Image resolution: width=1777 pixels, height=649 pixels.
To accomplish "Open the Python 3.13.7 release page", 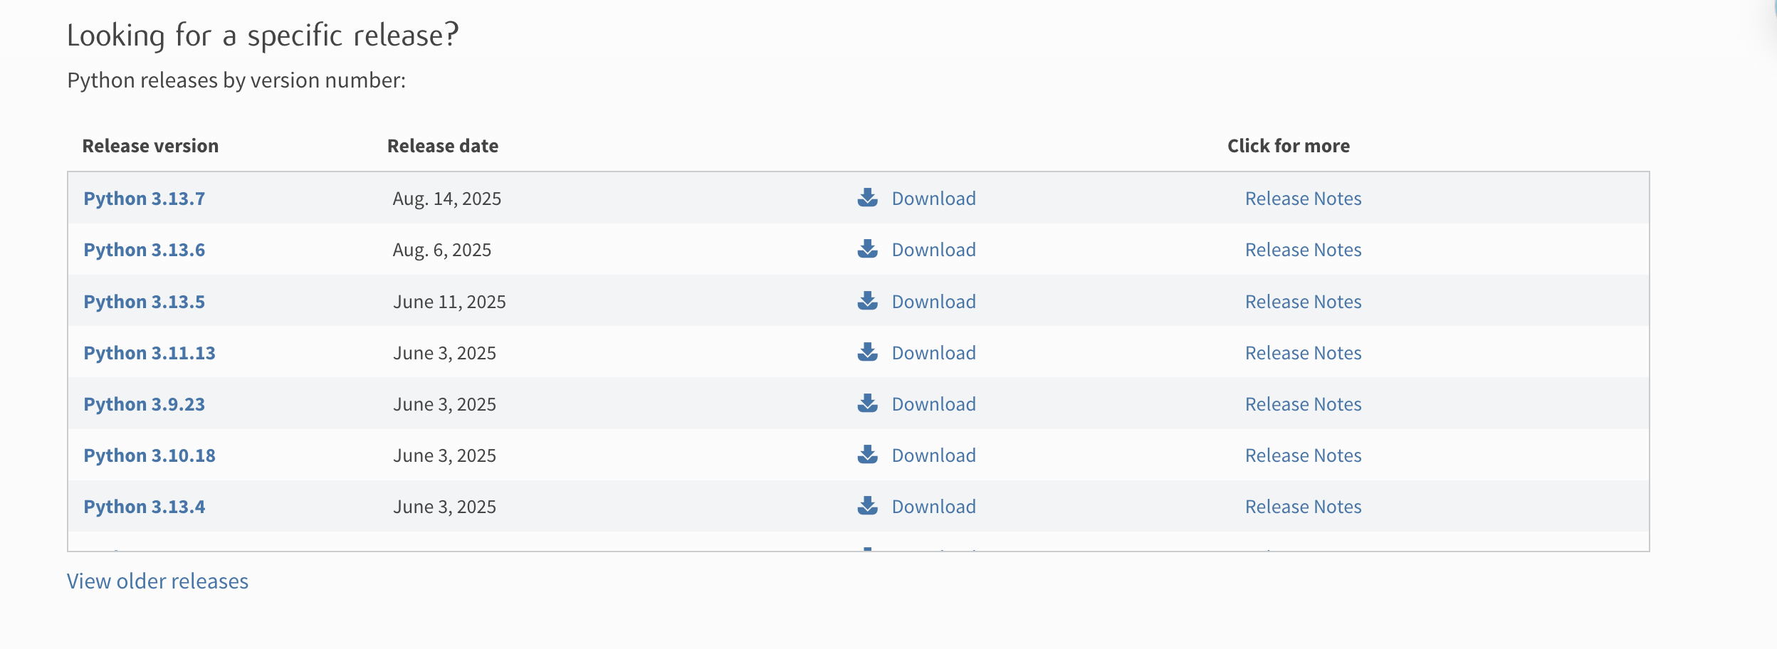I will pyautogui.click(x=144, y=199).
